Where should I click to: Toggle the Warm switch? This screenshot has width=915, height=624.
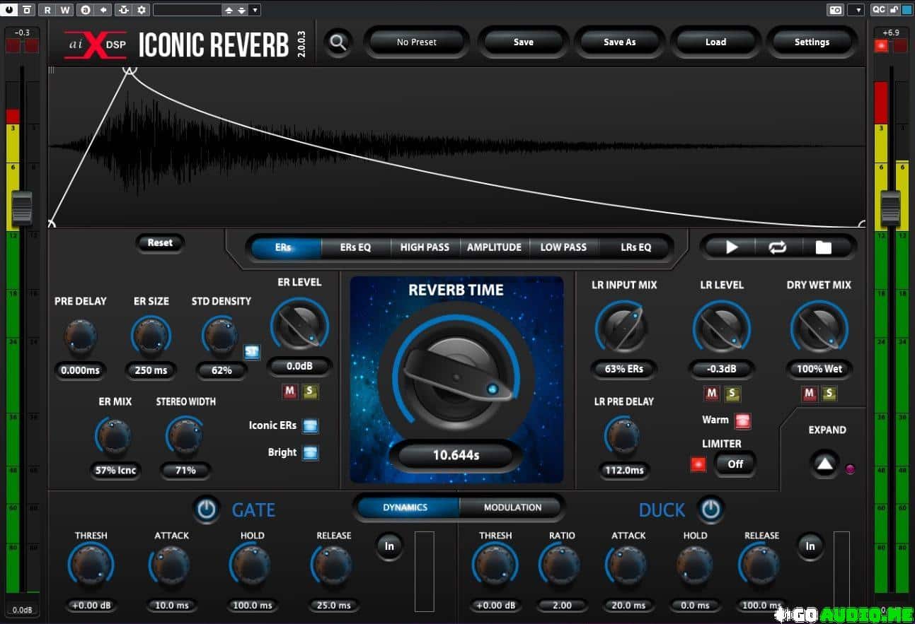tap(742, 420)
